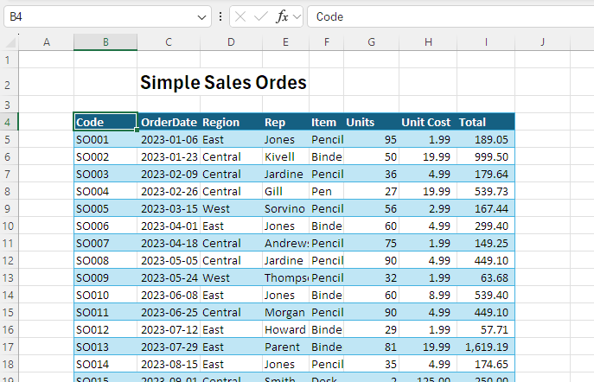The image size is (594, 382).
Task: Click the Sorvino rep cell
Action: pyautogui.click(x=285, y=208)
